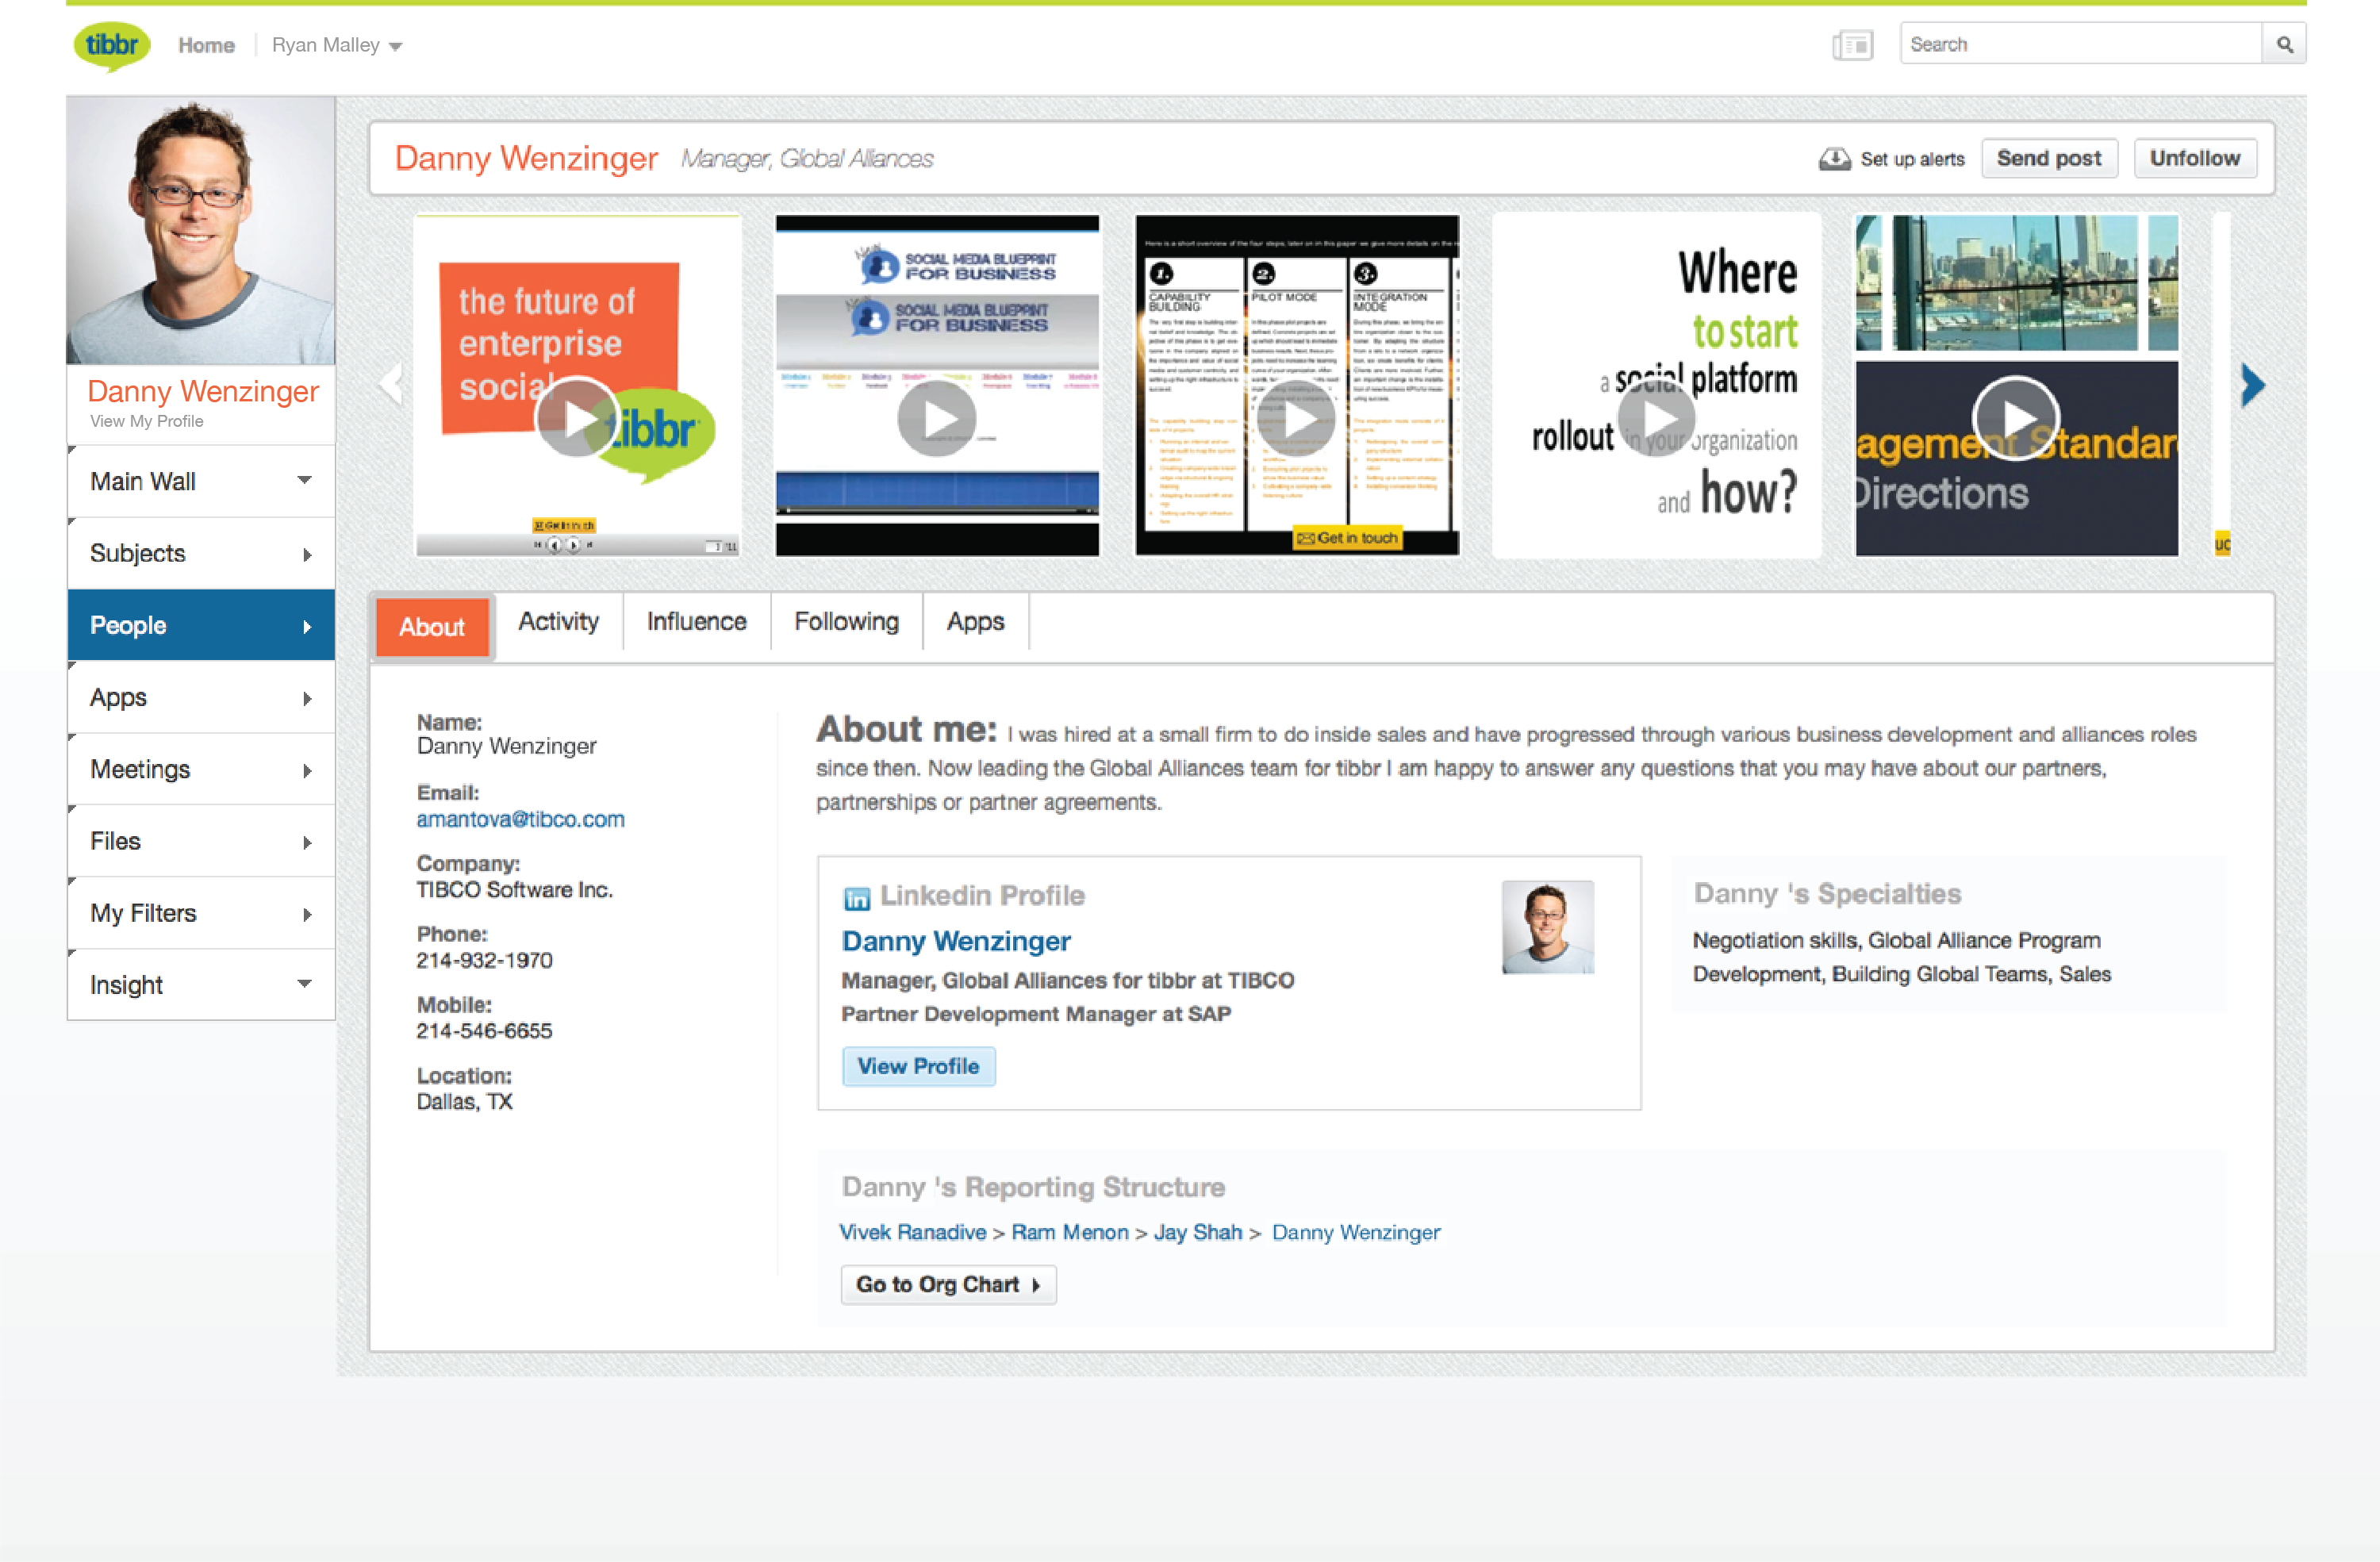Play the Capability Building pilot mode video
Screen dimensions: 2380x1562
pyautogui.click(x=1296, y=418)
